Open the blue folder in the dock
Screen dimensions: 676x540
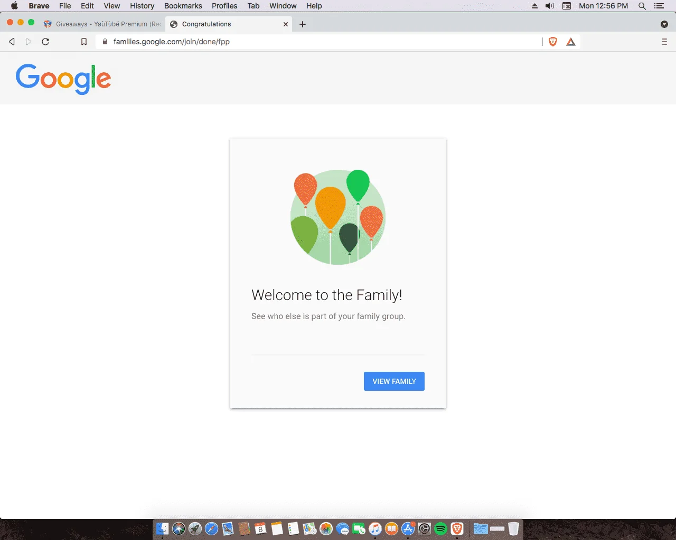[x=481, y=528]
